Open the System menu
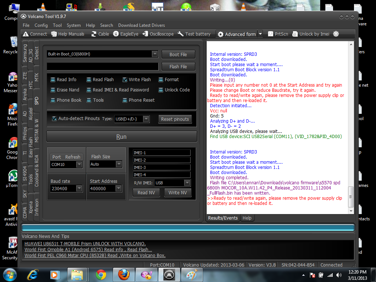 coord(73,25)
